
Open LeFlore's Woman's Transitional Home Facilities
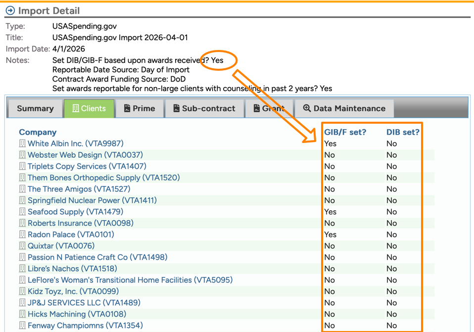130,280
